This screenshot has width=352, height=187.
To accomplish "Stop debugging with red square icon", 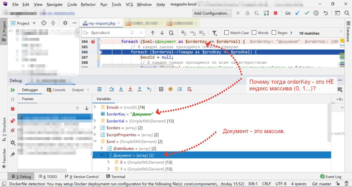I will click(x=13, y=109).
